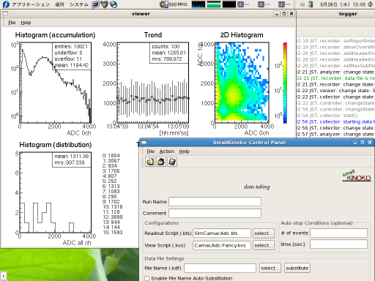Enable File Name Auto-Substitution checkbox
The width and height of the screenshot is (375, 281).
147,278
